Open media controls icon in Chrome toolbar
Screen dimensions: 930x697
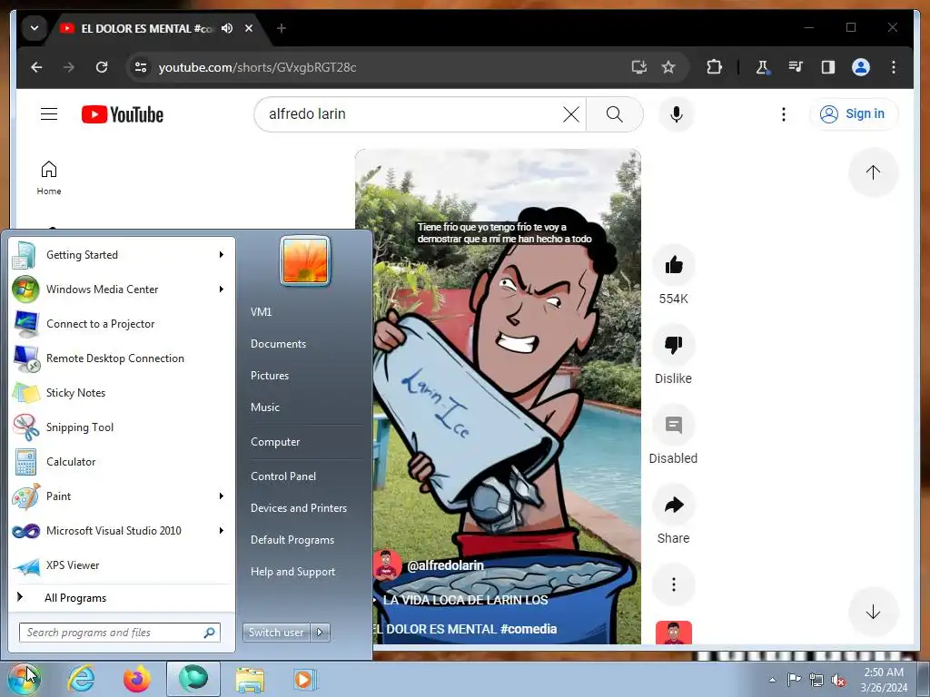pos(796,67)
